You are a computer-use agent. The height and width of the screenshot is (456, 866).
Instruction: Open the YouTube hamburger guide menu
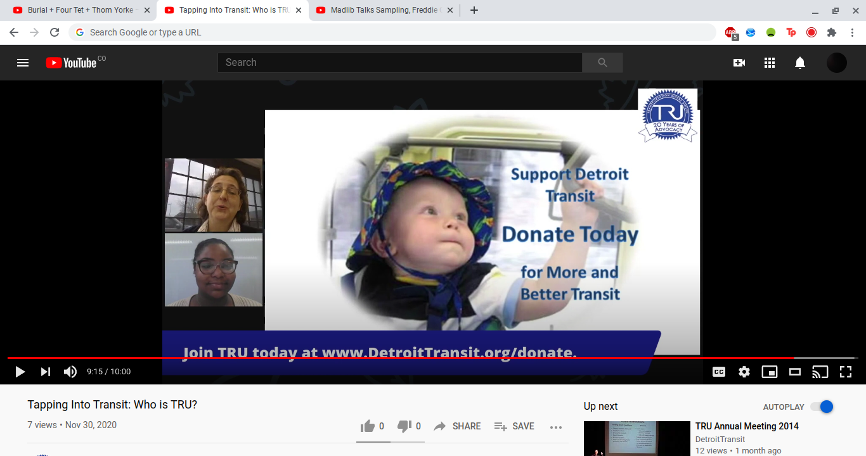(23, 63)
